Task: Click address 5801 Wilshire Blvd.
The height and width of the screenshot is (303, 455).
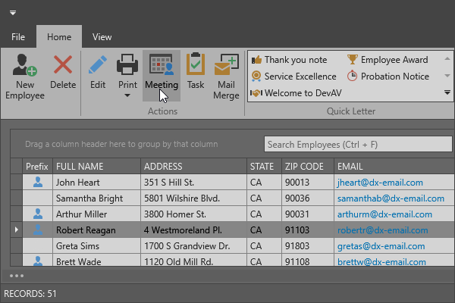Action: (193, 198)
